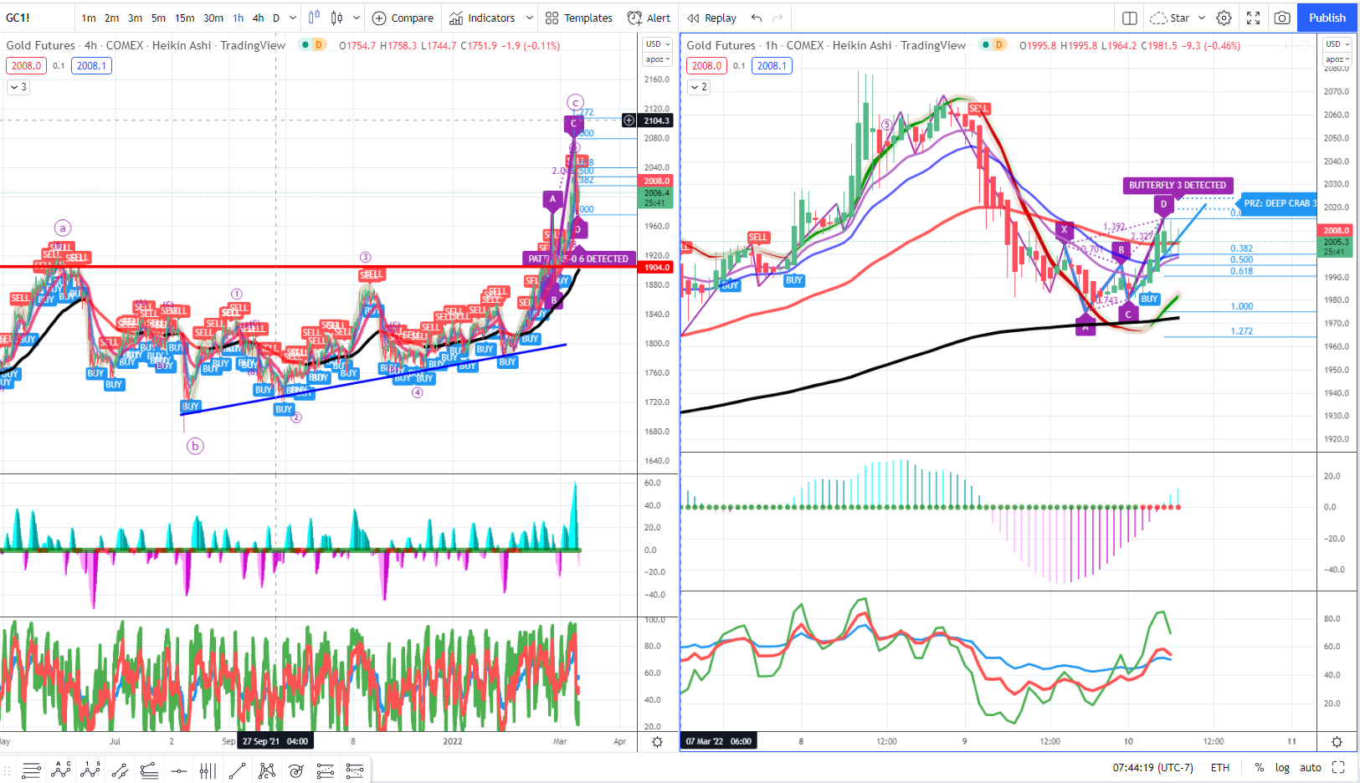Open chart settings gear in top toolbar
Image resolution: width=1360 pixels, height=783 pixels.
[1224, 18]
